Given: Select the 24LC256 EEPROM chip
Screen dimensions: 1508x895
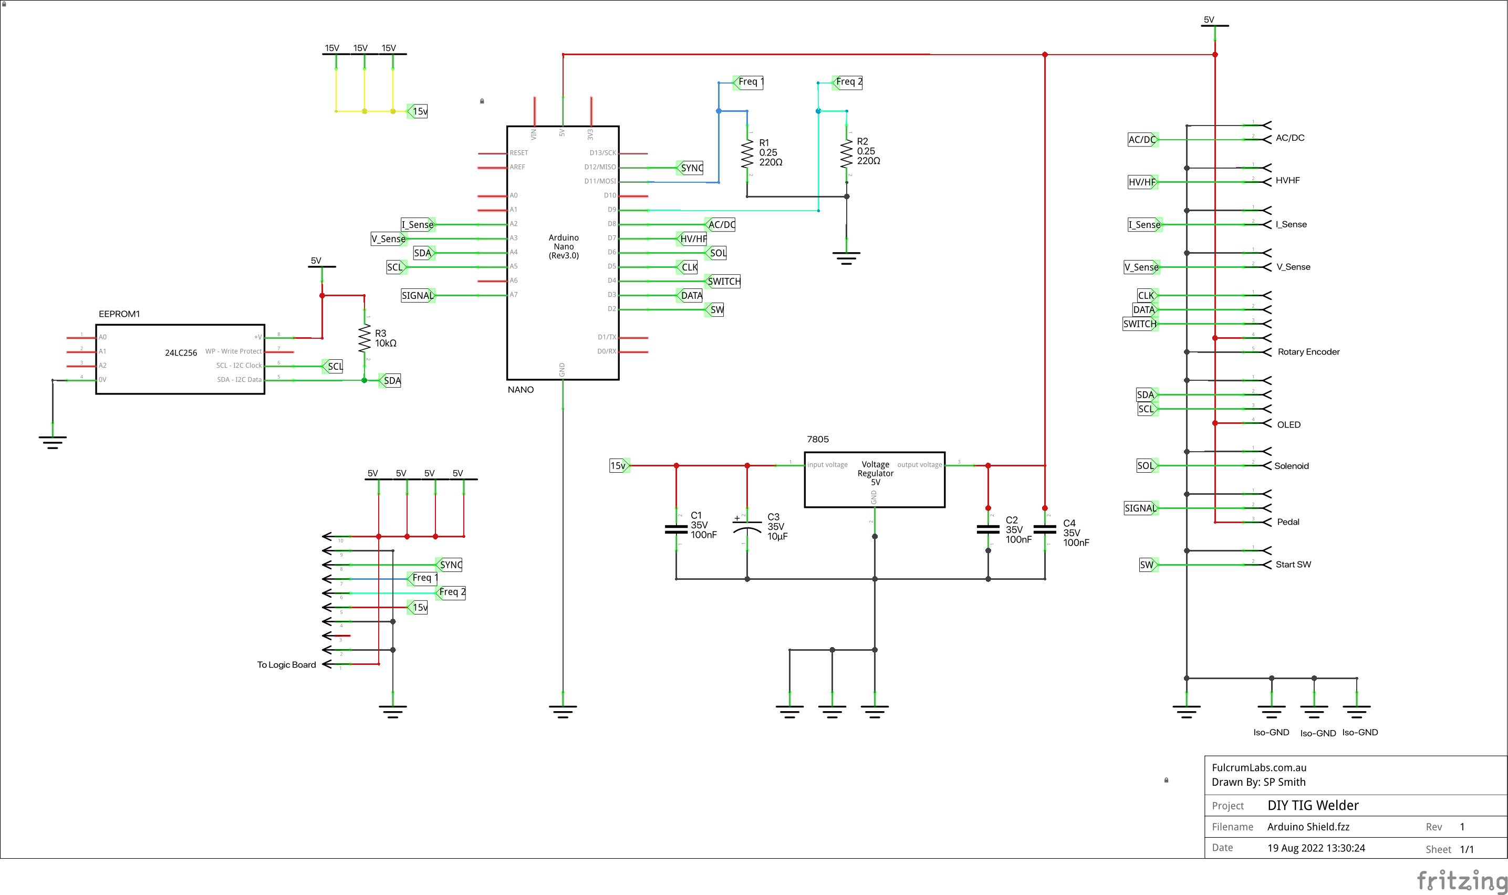Looking at the screenshot, I should point(180,359).
